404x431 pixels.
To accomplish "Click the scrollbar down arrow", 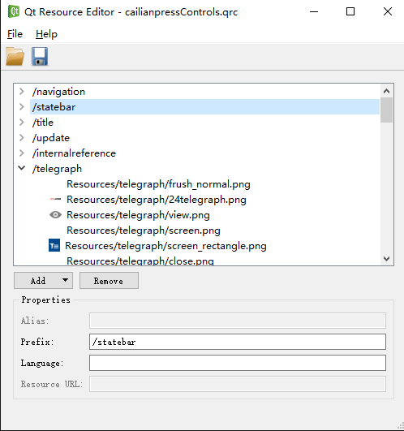I will [386, 259].
